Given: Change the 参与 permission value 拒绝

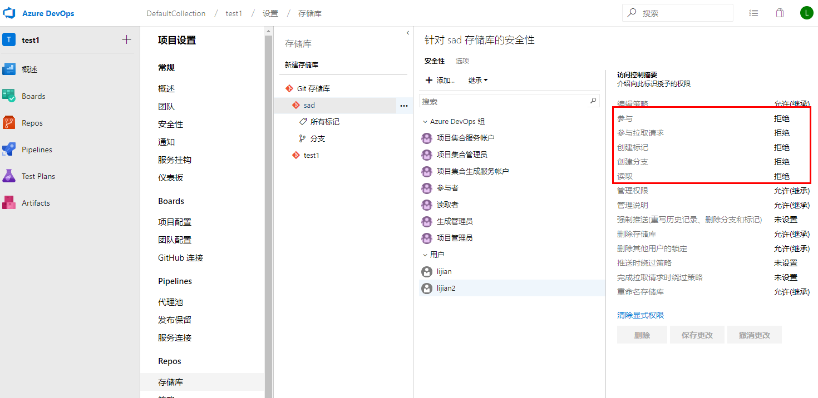Looking at the screenshot, I should (x=782, y=118).
